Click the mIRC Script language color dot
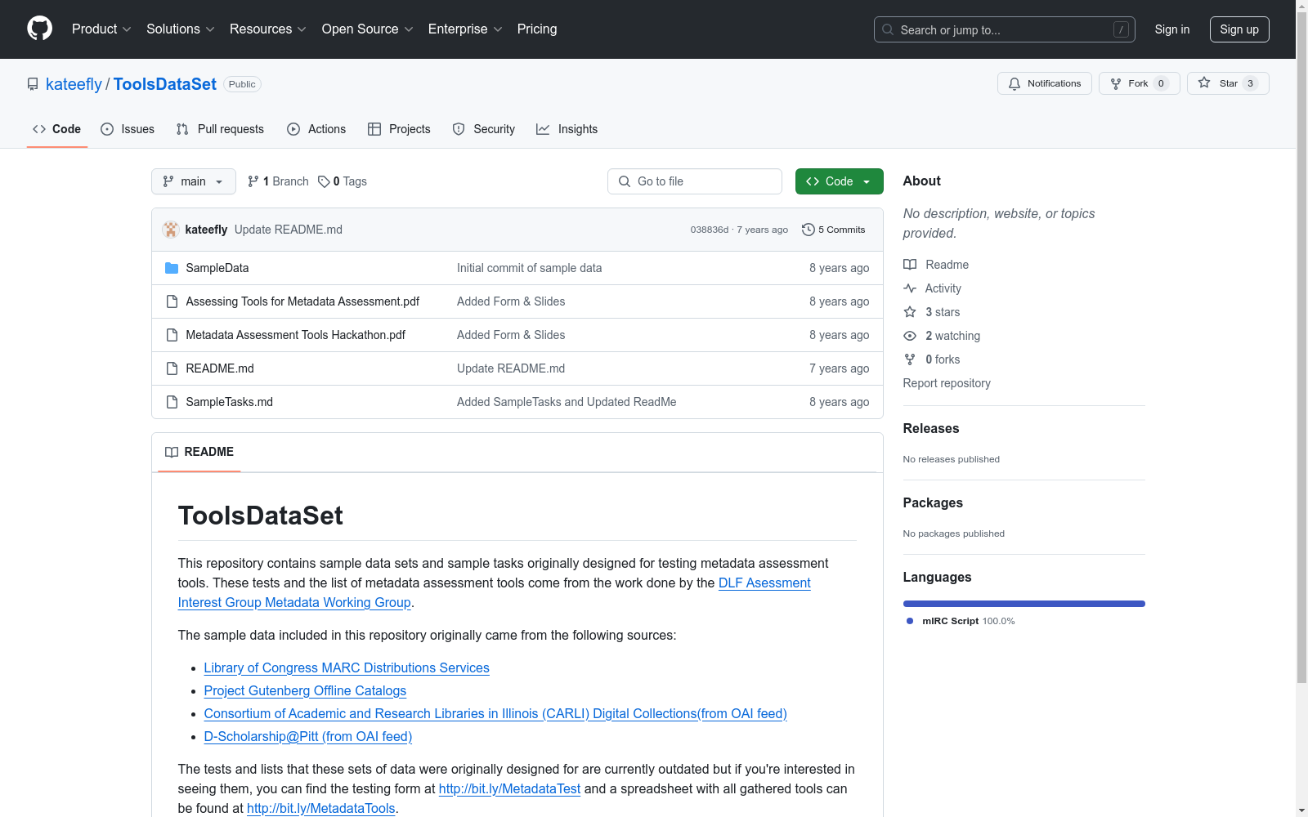 click(910, 621)
